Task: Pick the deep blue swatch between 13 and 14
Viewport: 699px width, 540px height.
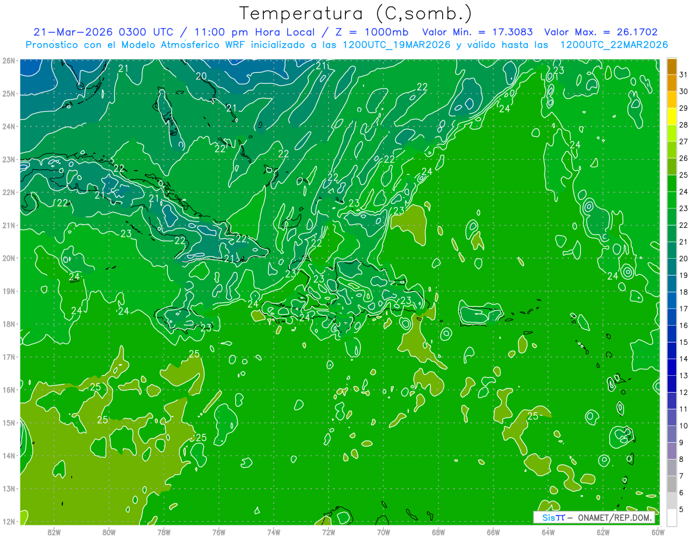Action: (x=672, y=367)
